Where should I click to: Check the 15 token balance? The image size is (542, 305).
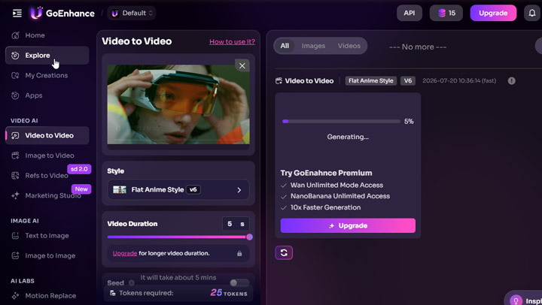click(x=446, y=13)
